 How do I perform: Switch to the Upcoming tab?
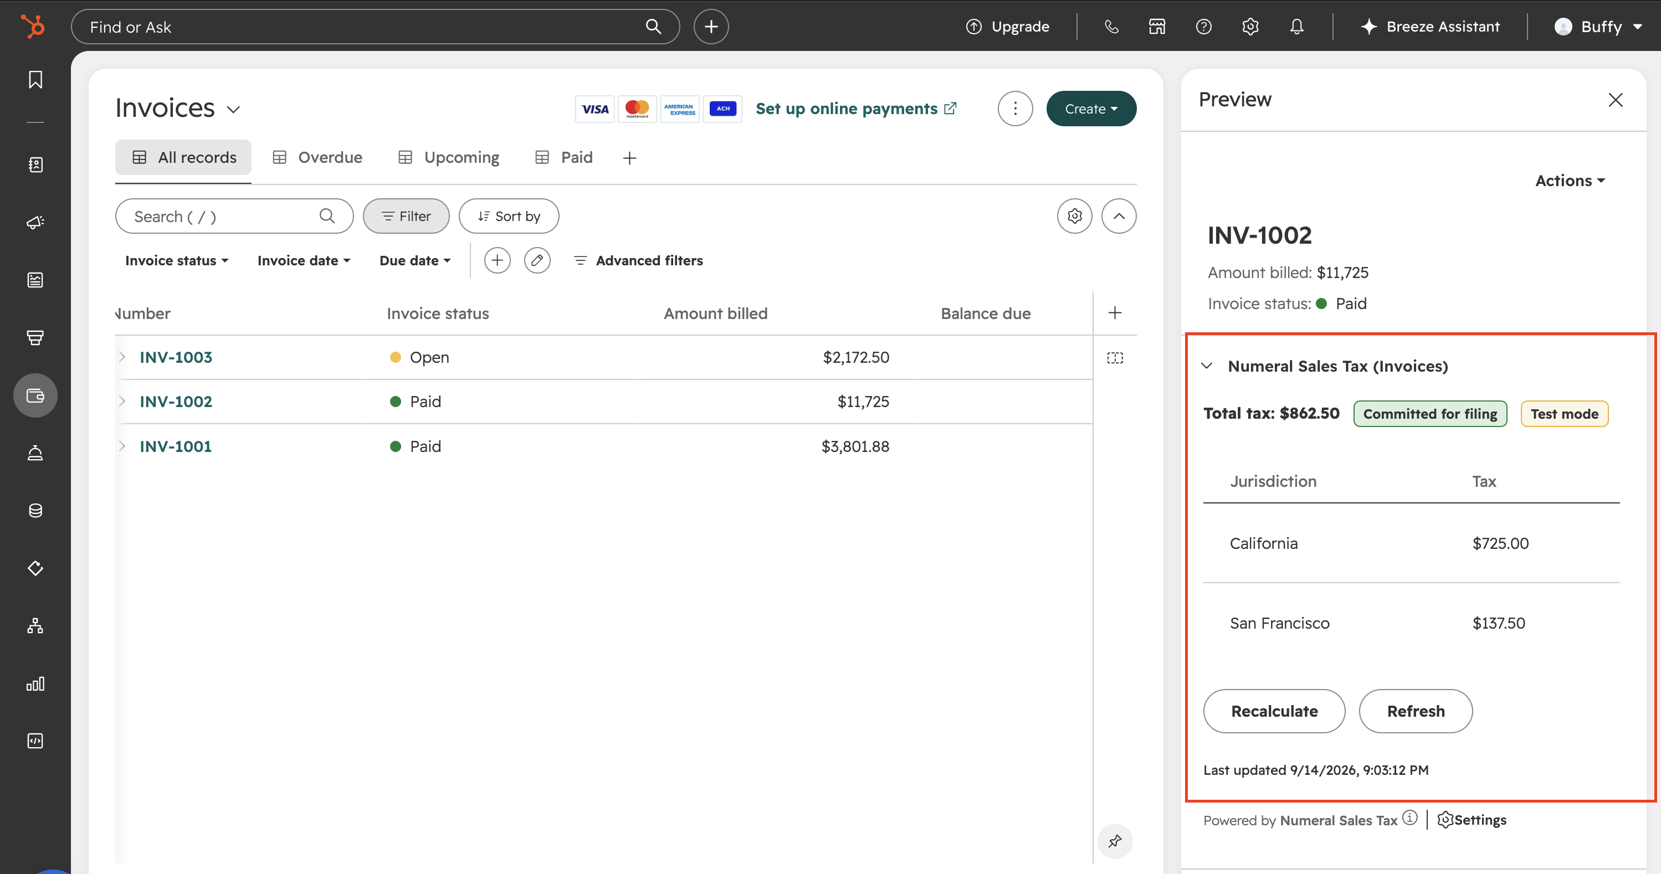[449, 157]
